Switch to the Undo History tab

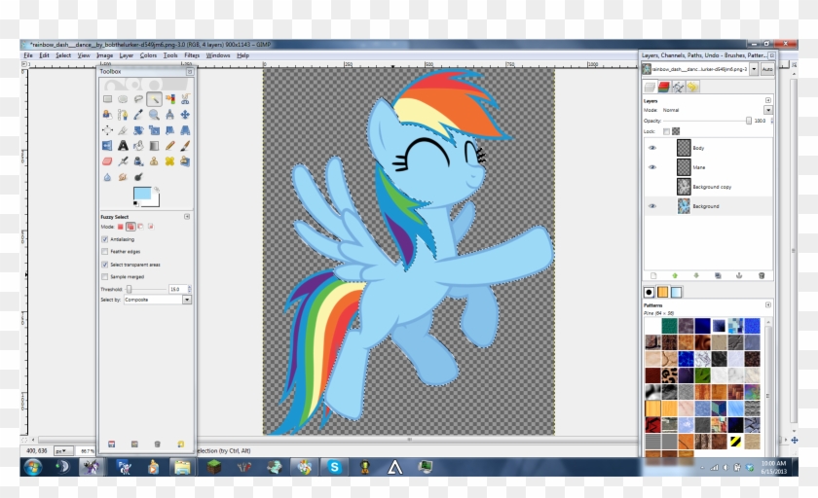point(692,87)
